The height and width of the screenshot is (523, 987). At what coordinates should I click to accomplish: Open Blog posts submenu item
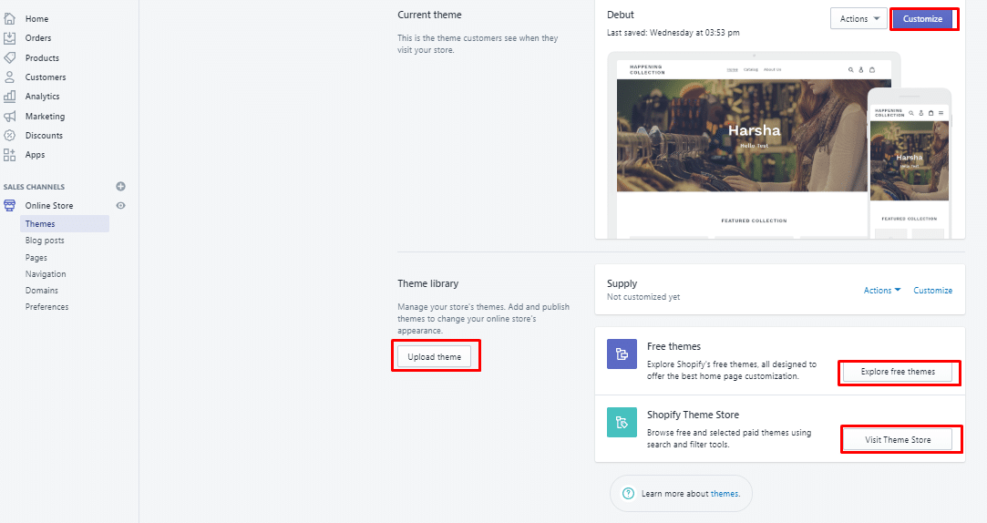coord(45,241)
